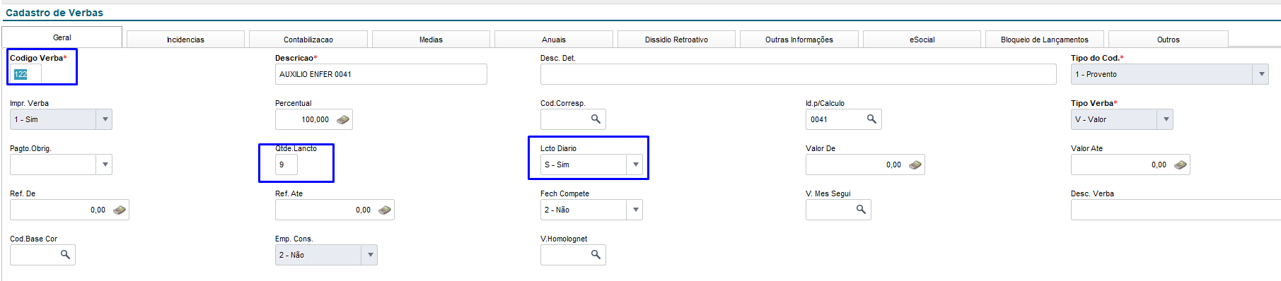This screenshot has width=1281, height=281.
Task: Switch to the Medias tab
Action: tap(431, 40)
